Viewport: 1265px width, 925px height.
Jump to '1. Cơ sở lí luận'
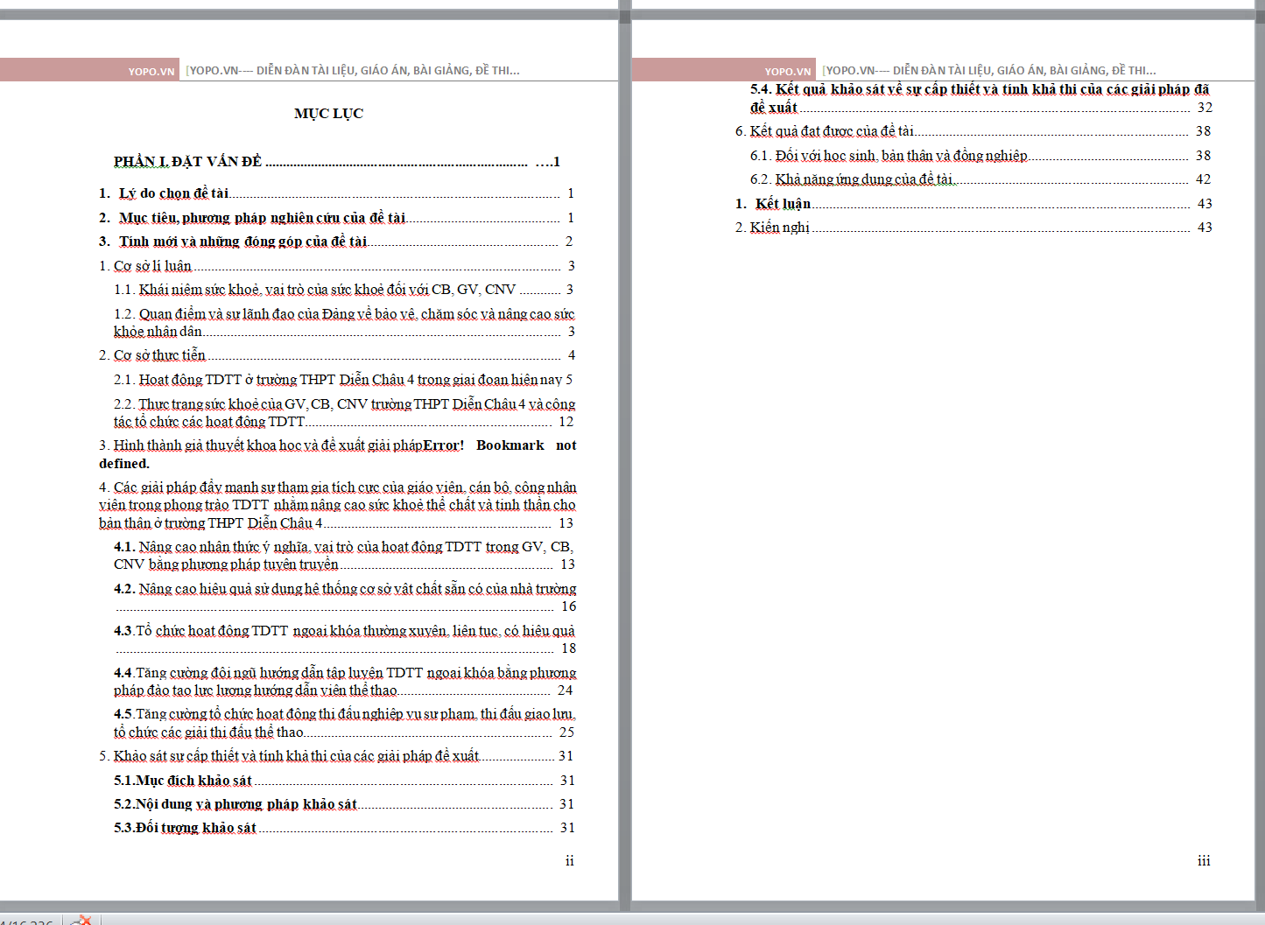click(x=336, y=266)
